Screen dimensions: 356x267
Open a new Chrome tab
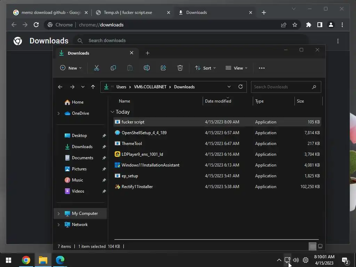(x=264, y=13)
